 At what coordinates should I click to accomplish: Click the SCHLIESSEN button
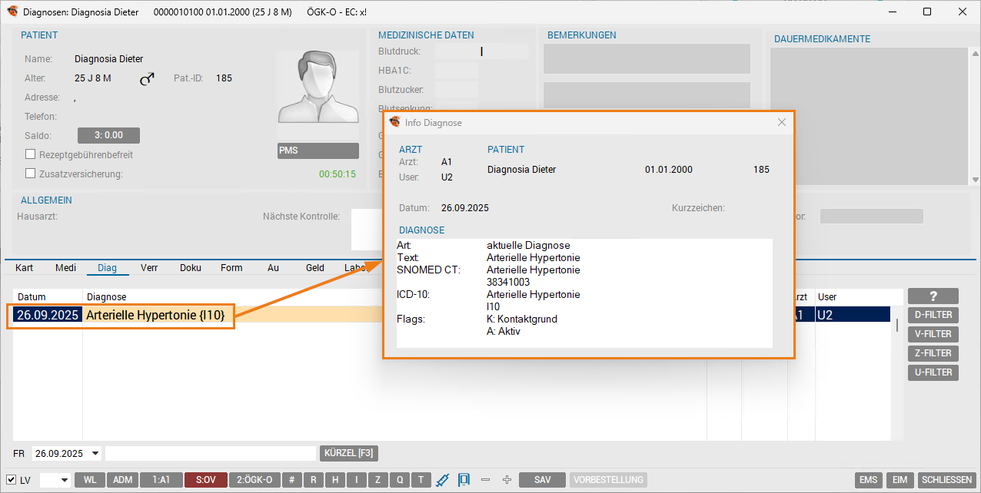pyautogui.click(x=946, y=480)
